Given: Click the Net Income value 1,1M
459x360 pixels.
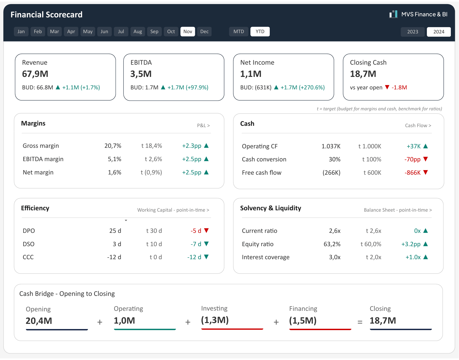Looking at the screenshot, I should point(251,74).
